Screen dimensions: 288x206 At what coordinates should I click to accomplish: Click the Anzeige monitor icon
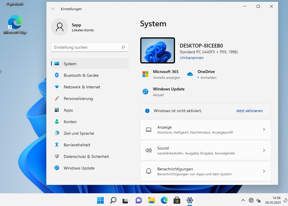[149, 130]
